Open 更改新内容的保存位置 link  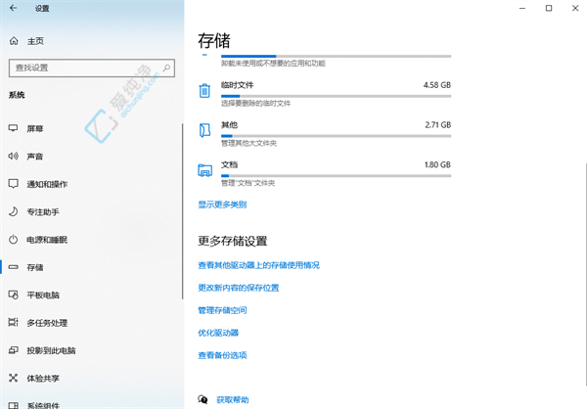(239, 288)
